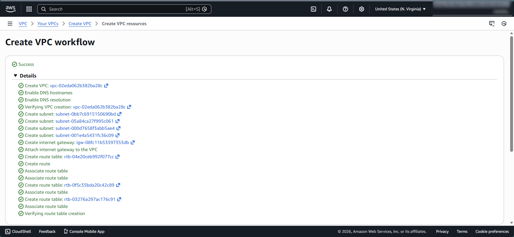Click external icon next to subnet-0bb7c6915150690bd

119,114
